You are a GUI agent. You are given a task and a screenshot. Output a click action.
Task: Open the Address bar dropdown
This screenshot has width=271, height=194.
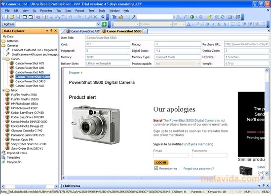click(x=98, y=24)
